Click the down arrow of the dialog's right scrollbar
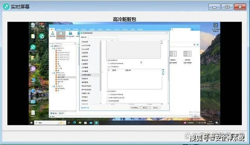The height and width of the screenshot is (145, 250). [168, 103]
